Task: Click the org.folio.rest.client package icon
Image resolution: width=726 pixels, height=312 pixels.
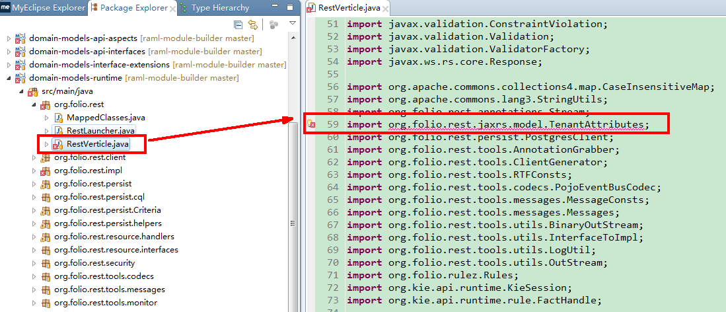Action: pyautogui.click(x=46, y=157)
